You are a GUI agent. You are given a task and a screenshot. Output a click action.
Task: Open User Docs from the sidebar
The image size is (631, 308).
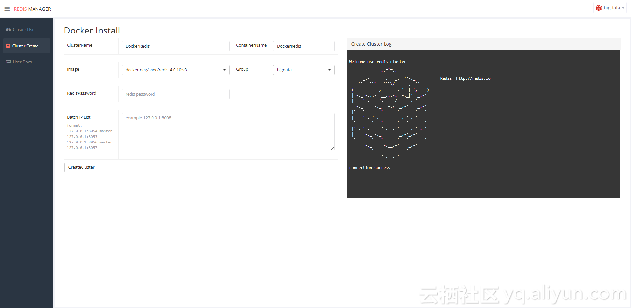[22, 62]
